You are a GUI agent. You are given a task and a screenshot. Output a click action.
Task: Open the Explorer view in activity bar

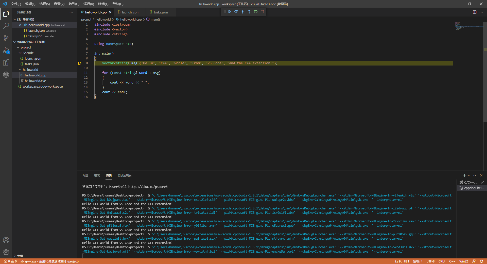pyautogui.click(x=6, y=13)
